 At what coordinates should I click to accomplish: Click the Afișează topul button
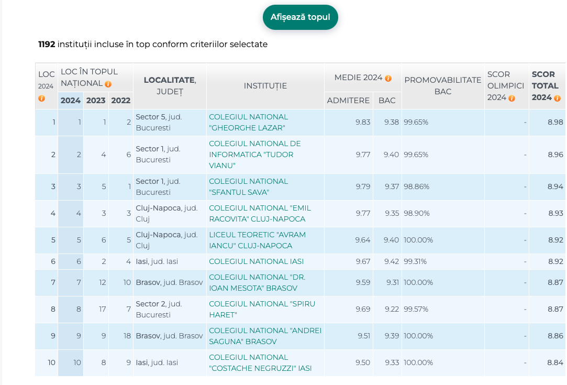(x=300, y=17)
